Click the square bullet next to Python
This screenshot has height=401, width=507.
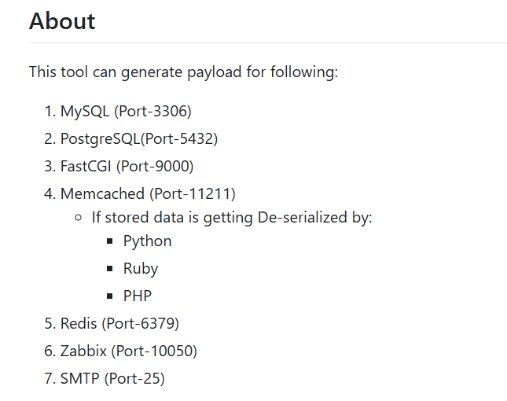tap(110, 242)
